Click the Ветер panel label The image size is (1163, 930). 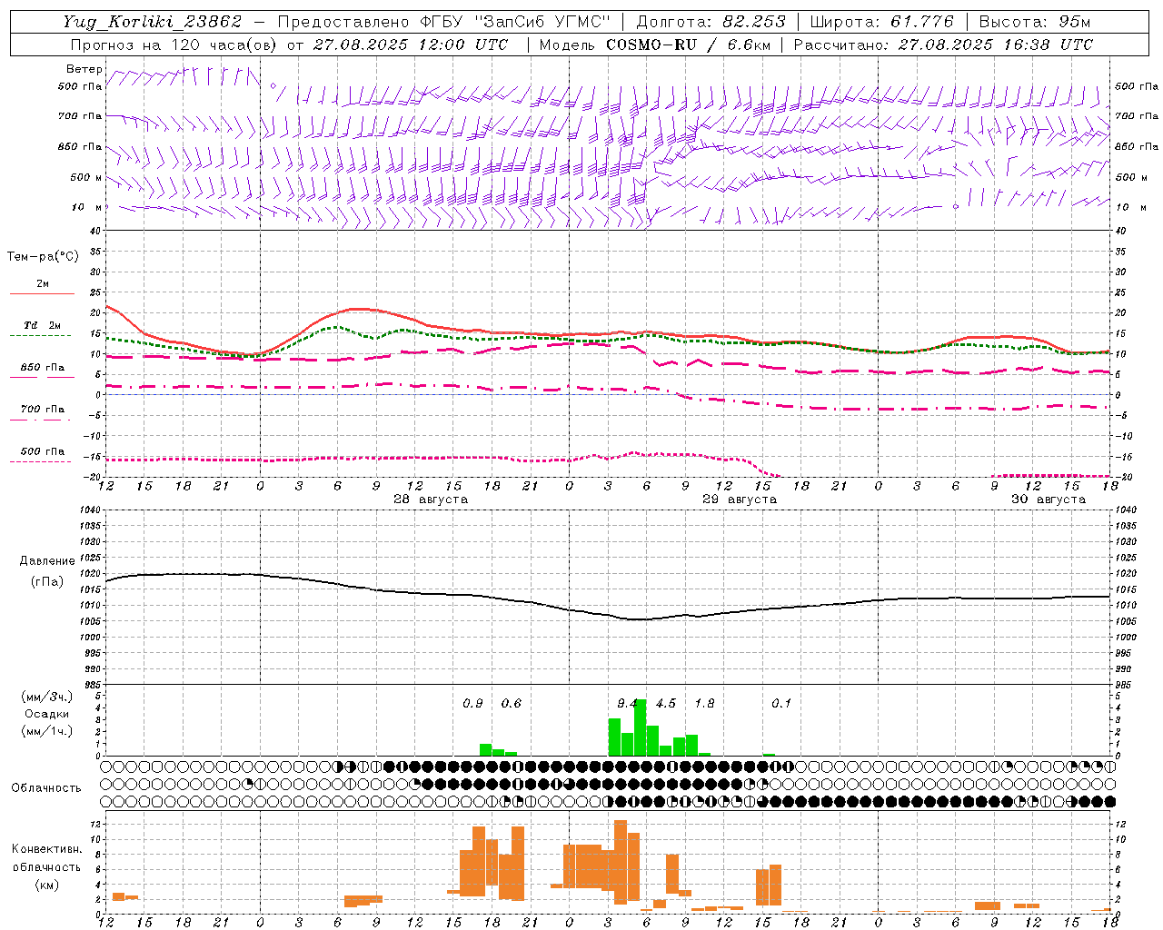point(84,69)
